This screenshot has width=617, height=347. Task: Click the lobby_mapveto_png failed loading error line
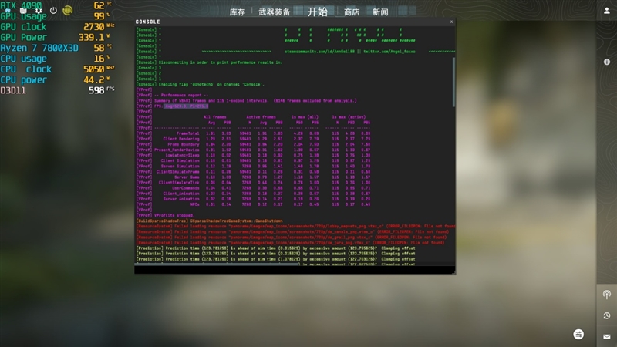coord(295,227)
